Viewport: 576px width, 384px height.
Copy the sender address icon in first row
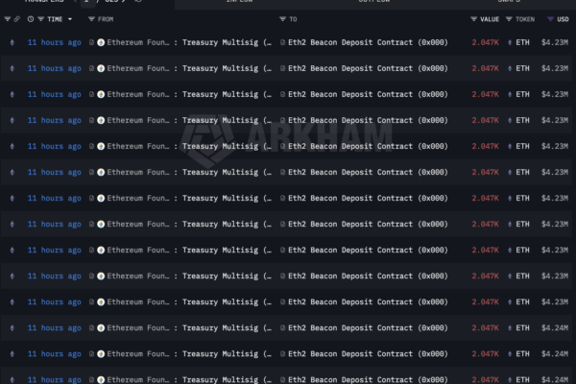point(91,42)
